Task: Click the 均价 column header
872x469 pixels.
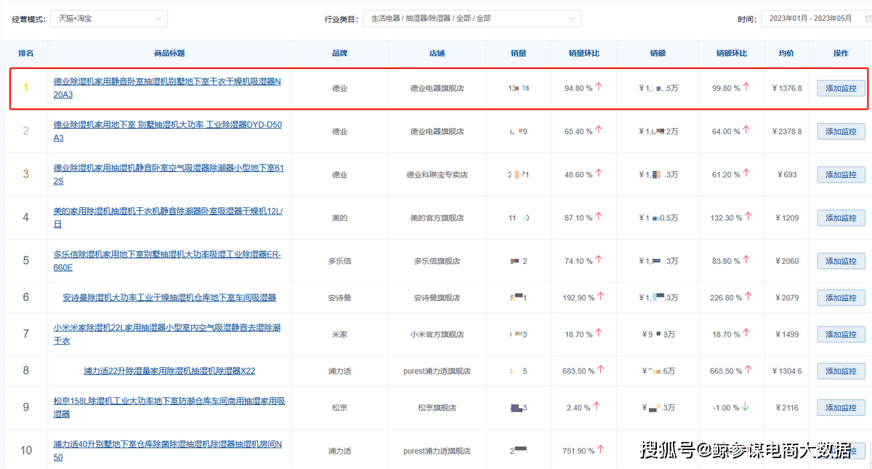Action: [x=786, y=53]
